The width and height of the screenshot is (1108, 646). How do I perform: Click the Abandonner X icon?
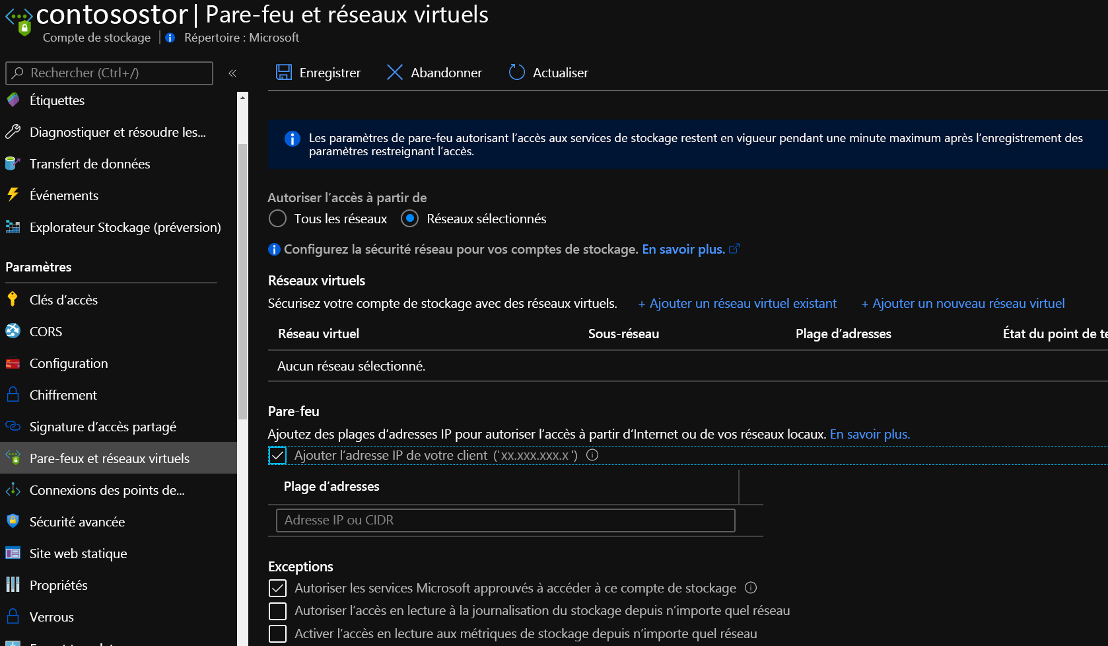[395, 72]
